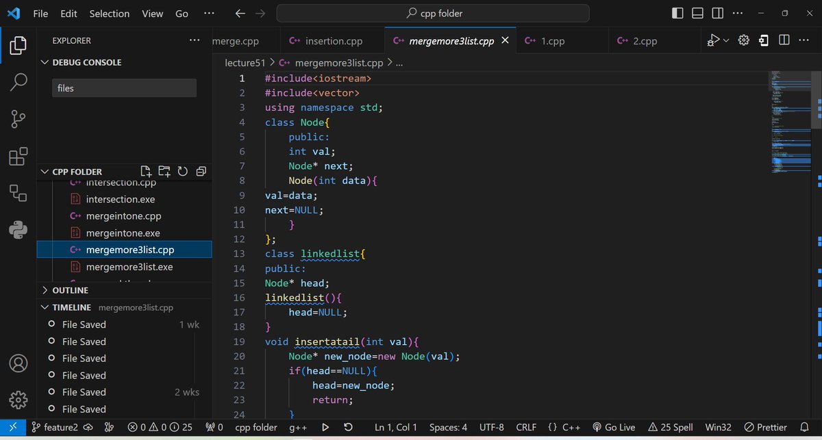
Task: Open the Source Control view
Action: pos(18,119)
